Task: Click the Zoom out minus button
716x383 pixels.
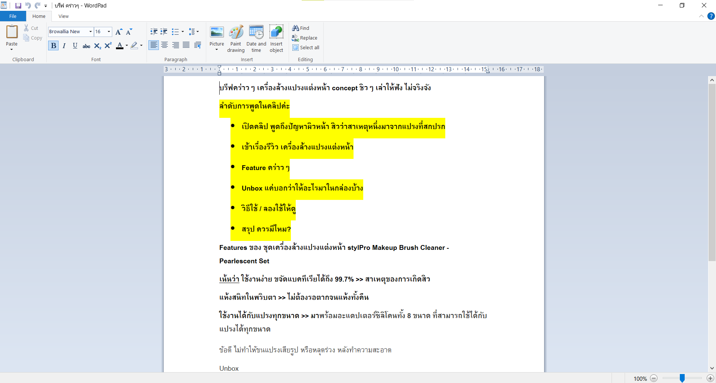Action: point(654,378)
